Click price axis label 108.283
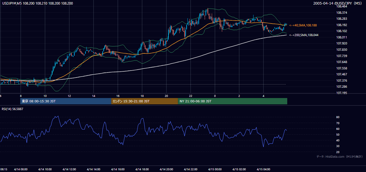 [342, 19]
